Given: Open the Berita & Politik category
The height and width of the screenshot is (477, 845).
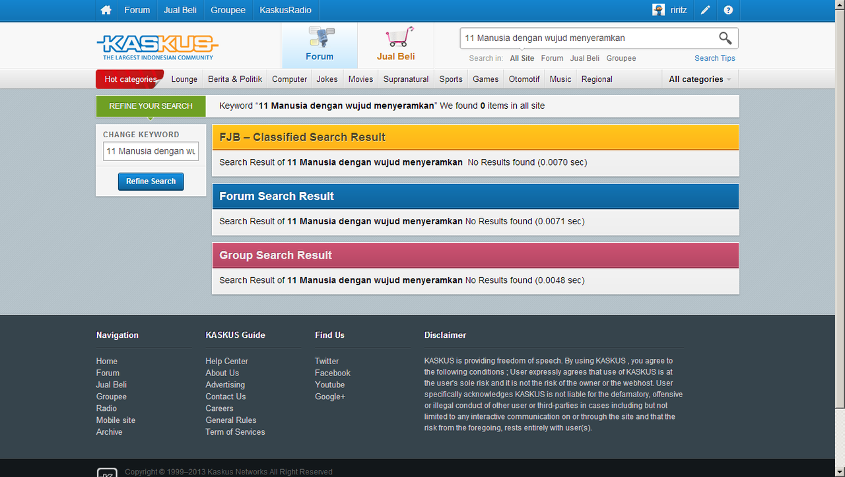Looking at the screenshot, I should click(235, 79).
